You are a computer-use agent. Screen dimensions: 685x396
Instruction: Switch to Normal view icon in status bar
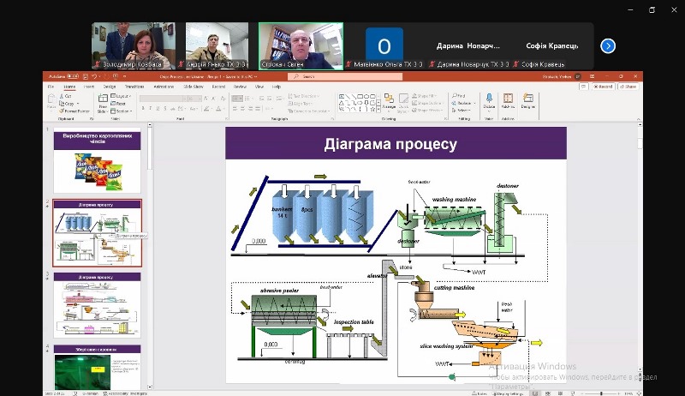coord(535,393)
